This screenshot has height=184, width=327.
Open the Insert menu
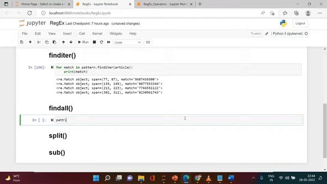pos(67,34)
